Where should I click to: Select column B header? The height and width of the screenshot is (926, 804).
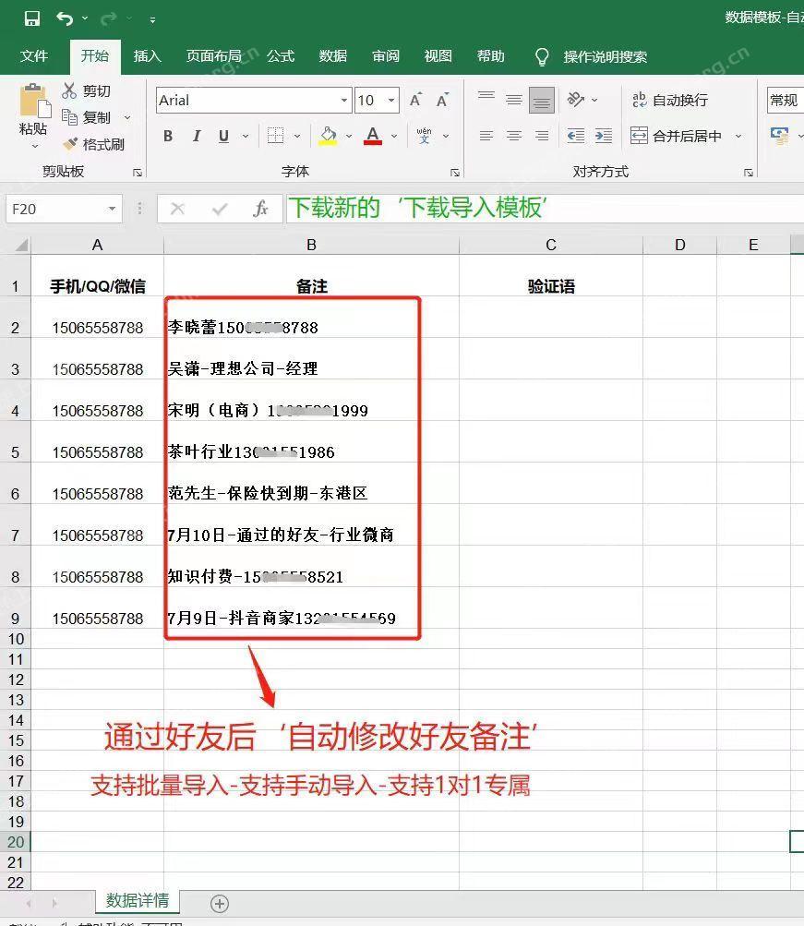312,245
